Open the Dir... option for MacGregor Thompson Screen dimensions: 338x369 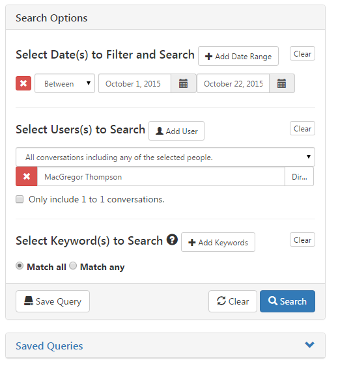point(299,176)
